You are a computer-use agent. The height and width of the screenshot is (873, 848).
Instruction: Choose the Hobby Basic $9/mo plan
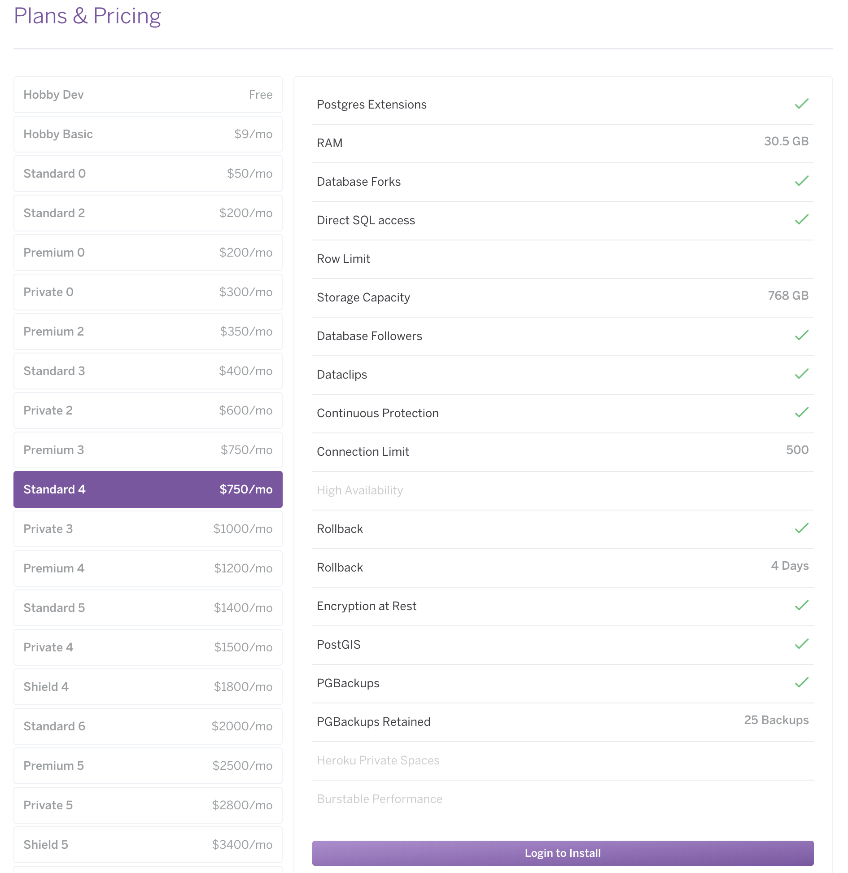(148, 134)
